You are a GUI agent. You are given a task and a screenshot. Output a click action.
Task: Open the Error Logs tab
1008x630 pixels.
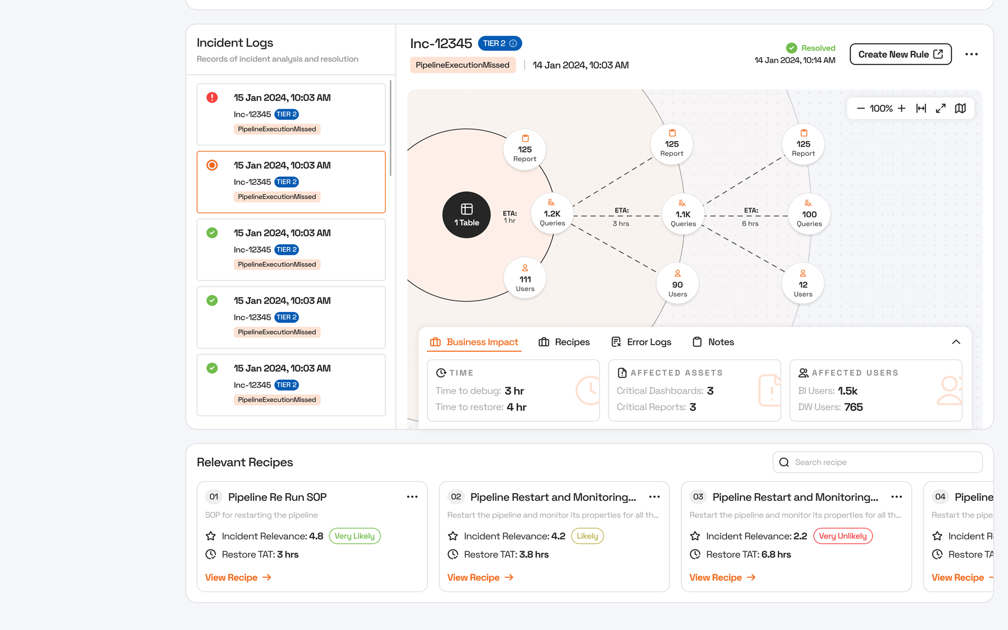click(x=641, y=342)
